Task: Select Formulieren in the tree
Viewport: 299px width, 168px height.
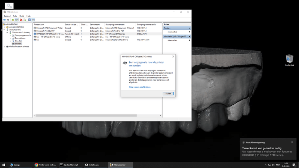Action: click(20, 38)
